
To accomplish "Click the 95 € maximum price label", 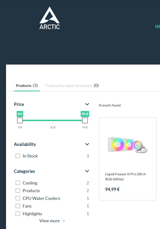I will pyautogui.click(x=85, y=114).
